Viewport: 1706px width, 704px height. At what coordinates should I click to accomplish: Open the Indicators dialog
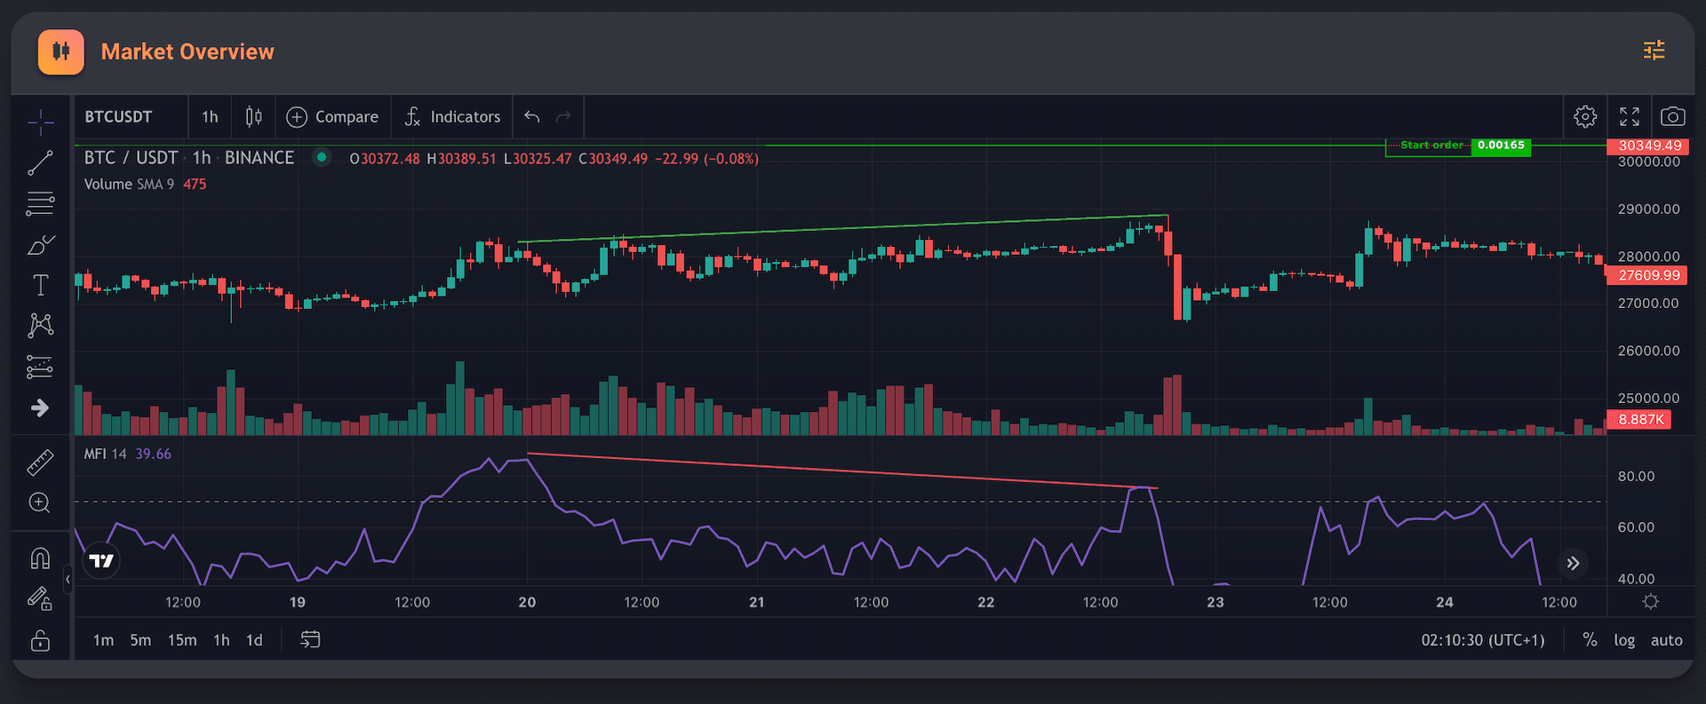point(452,116)
